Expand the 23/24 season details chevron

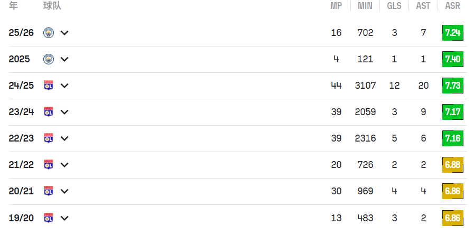[64, 112]
